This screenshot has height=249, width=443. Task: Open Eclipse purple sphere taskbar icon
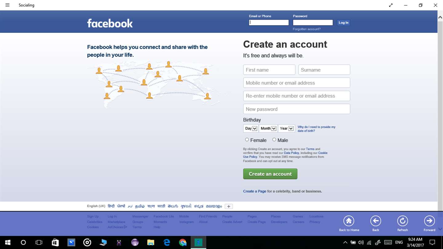135,243
